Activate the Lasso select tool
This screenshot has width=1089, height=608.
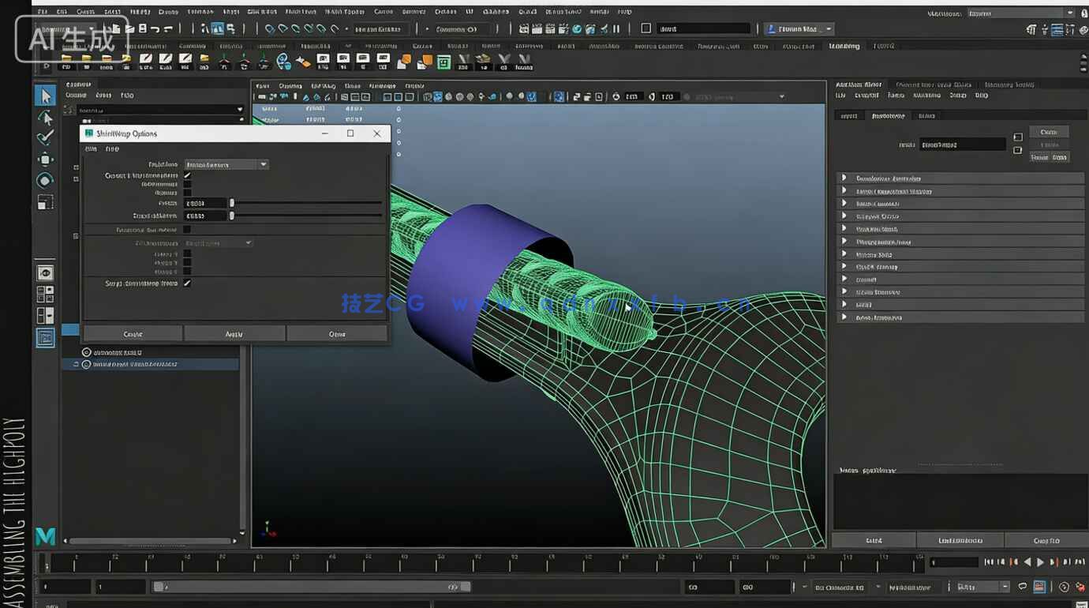point(46,118)
